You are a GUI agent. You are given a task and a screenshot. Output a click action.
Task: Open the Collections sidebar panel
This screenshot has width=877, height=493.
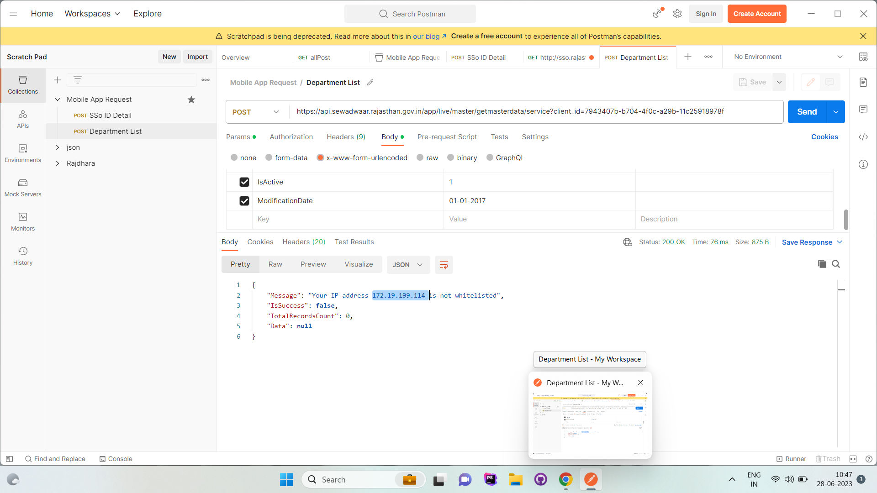pos(23,85)
